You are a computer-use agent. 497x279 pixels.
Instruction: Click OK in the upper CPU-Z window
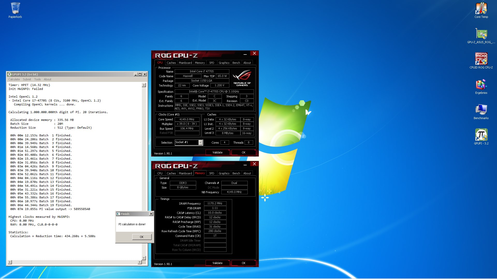[x=244, y=152]
